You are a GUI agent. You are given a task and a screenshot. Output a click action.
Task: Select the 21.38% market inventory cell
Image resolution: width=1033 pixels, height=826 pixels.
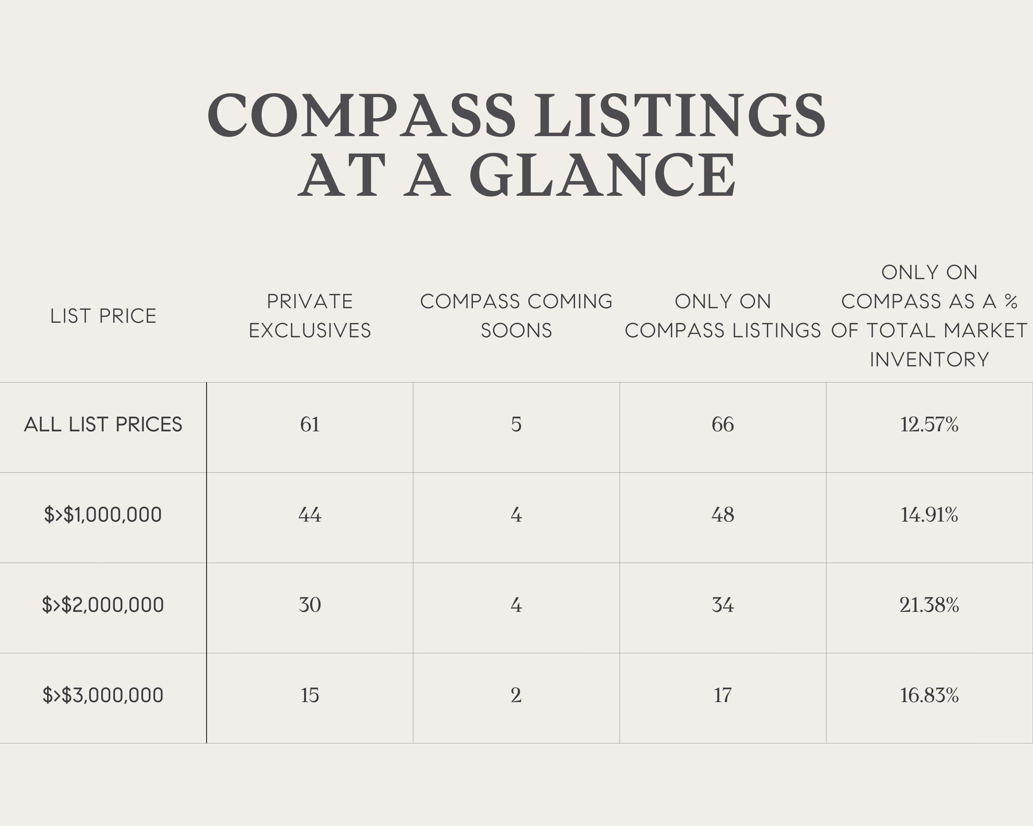929,605
